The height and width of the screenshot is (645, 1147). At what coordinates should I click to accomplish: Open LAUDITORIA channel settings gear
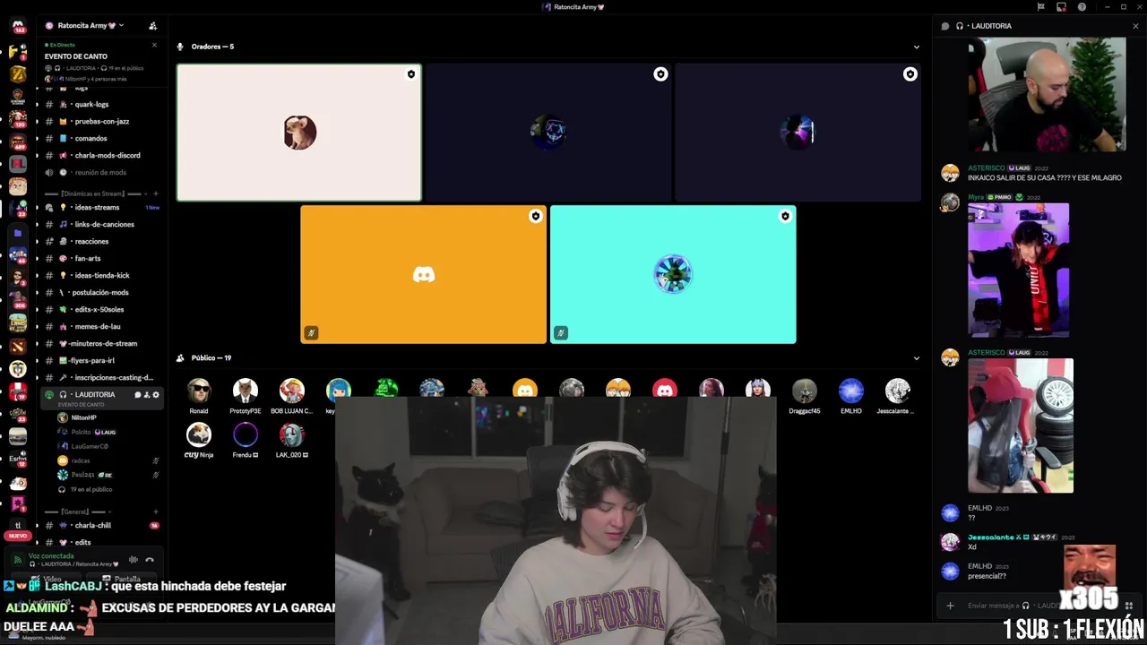(156, 394)
